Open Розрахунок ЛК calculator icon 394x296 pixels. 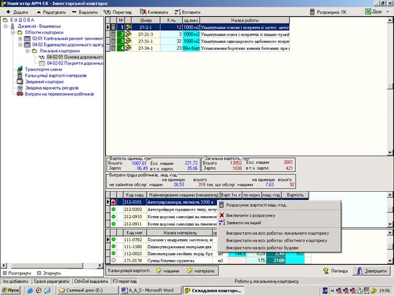point(311,12)
